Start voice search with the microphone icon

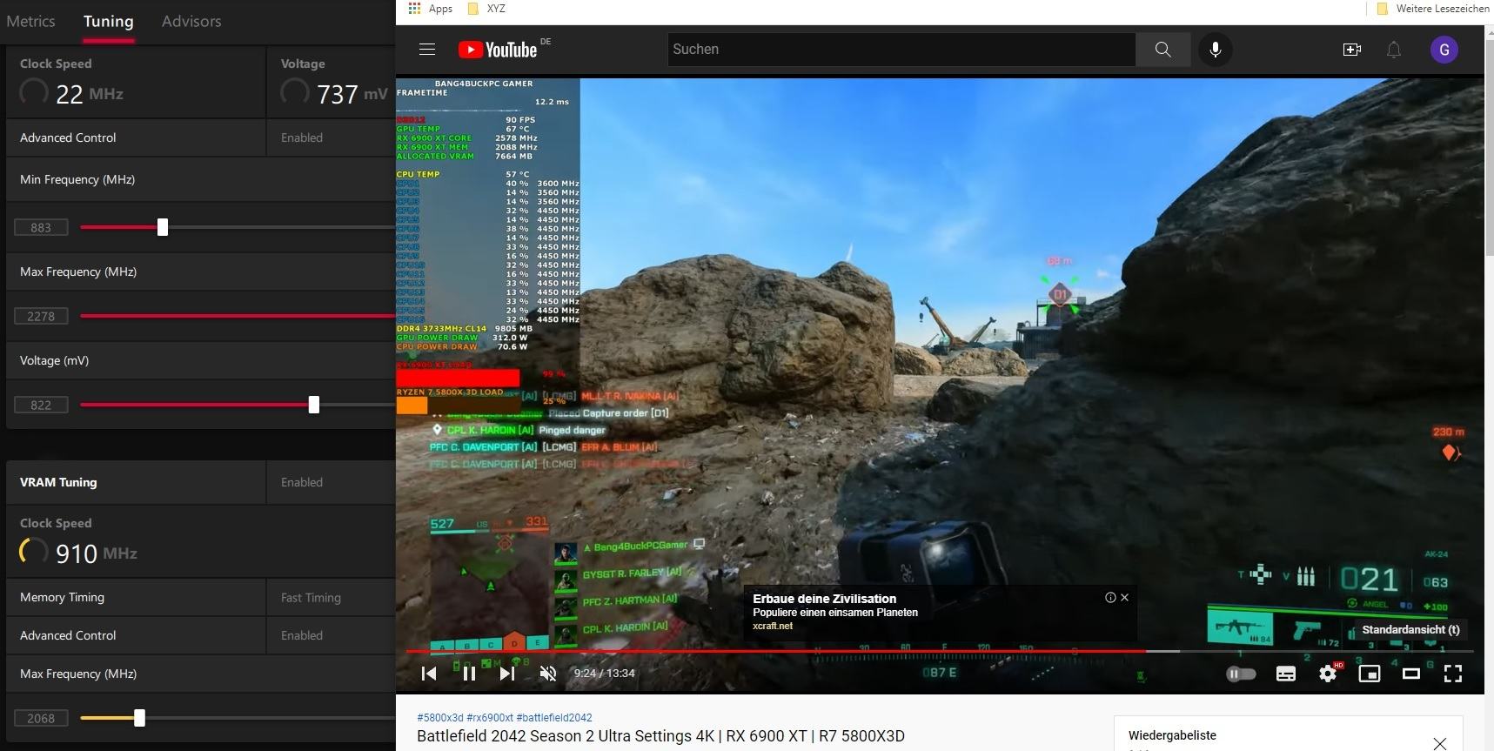pos(1215,50)
